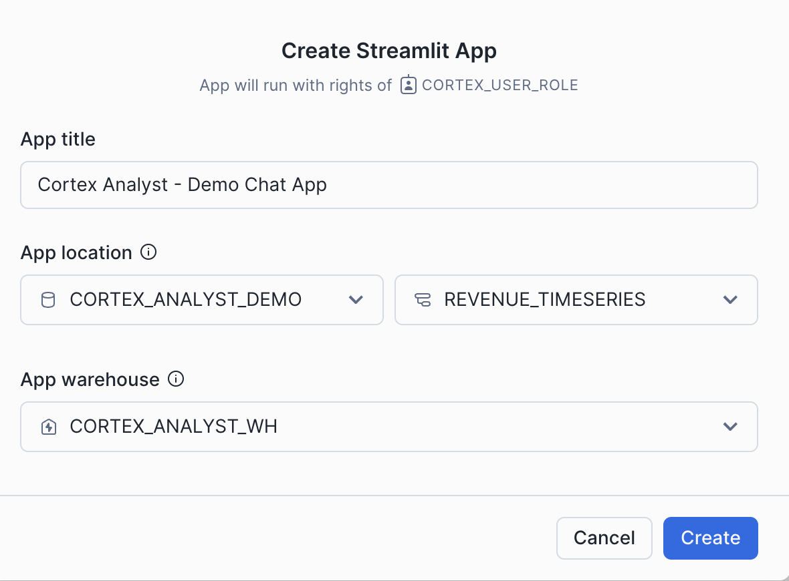The width and height of the screenshot is (789, 581).
Task: Click inside the App title text field
Action: click(388, 184)
